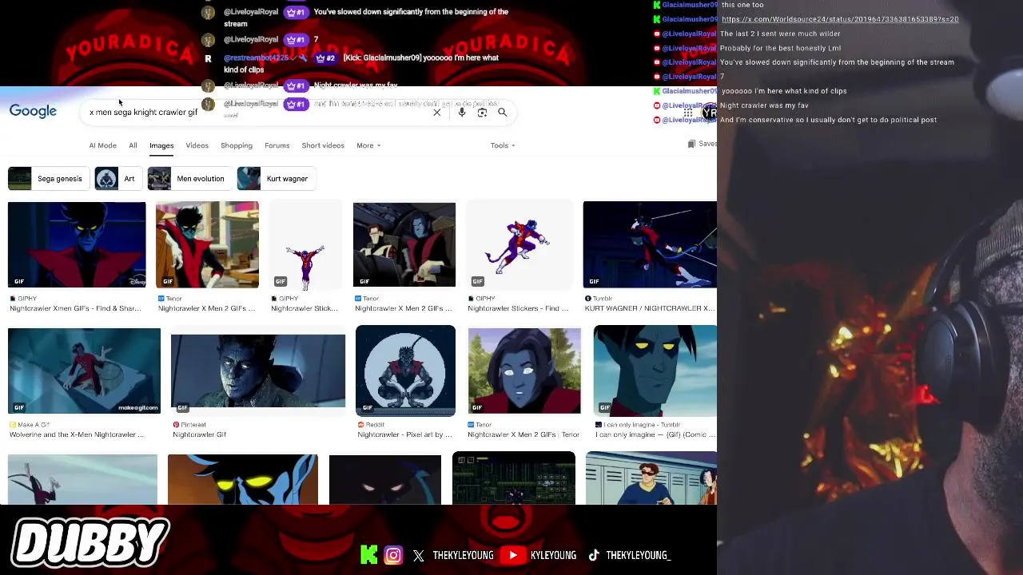This screenshot has width=1023, height=575.
Task: Click the Pinterest source icon under thumbnail
Action: [176, 425]
